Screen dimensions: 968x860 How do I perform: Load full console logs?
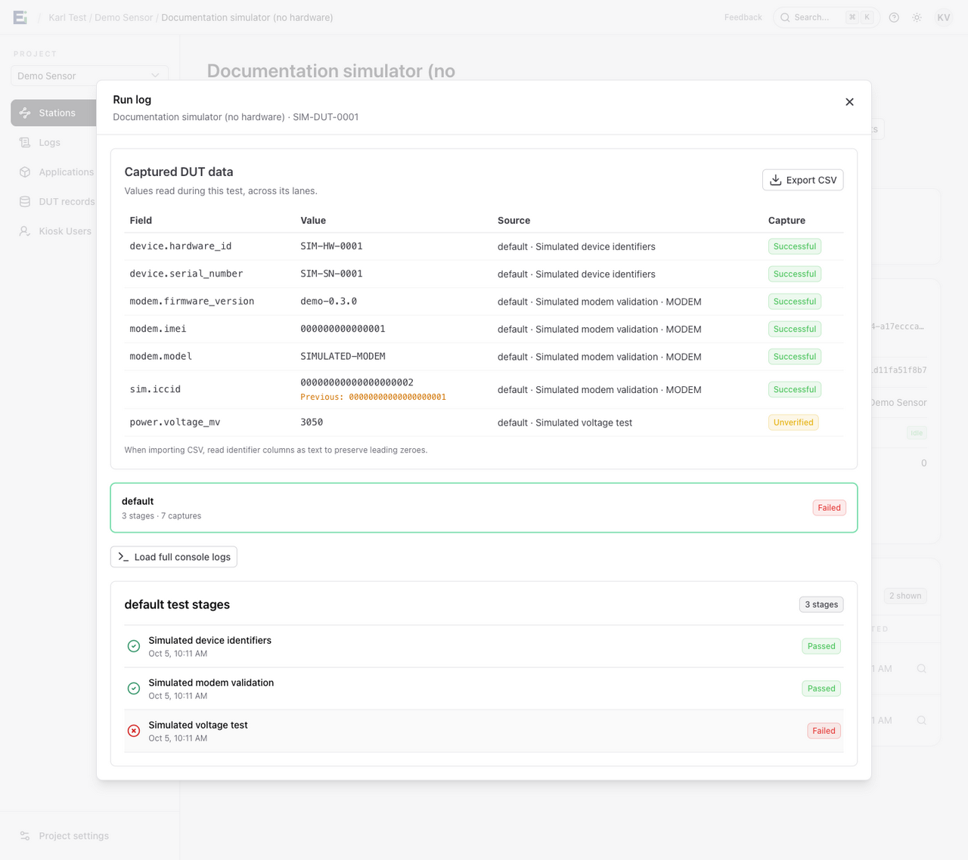point(174,557)
